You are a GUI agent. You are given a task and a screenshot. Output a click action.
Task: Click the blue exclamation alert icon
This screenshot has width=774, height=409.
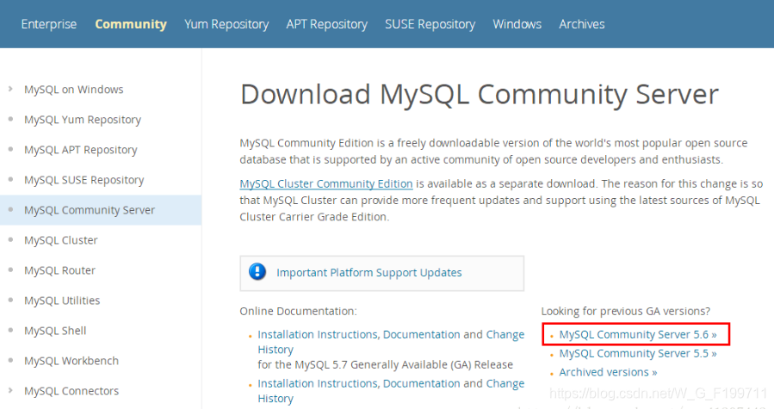(x=257, y=272)
